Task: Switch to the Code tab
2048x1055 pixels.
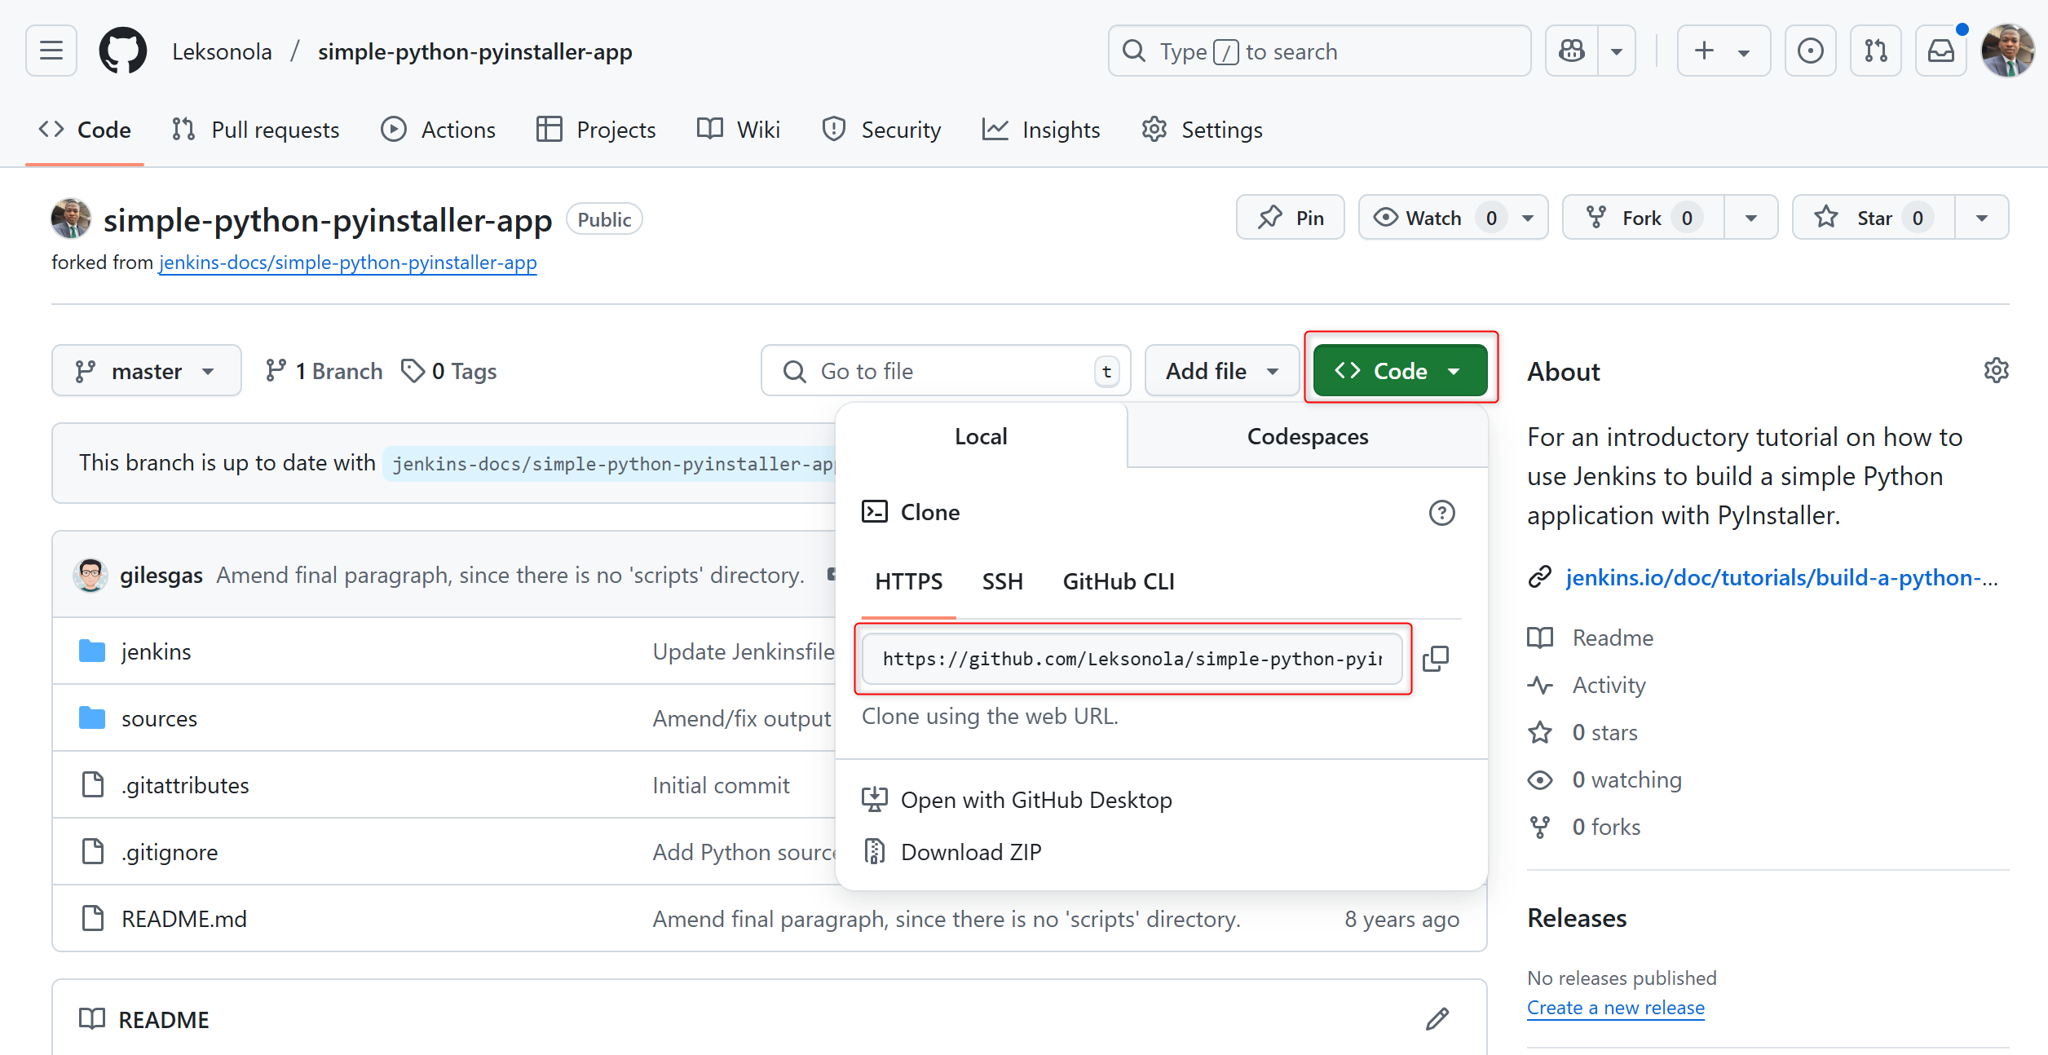Action: pyautogui.click(x=85, y=130)
